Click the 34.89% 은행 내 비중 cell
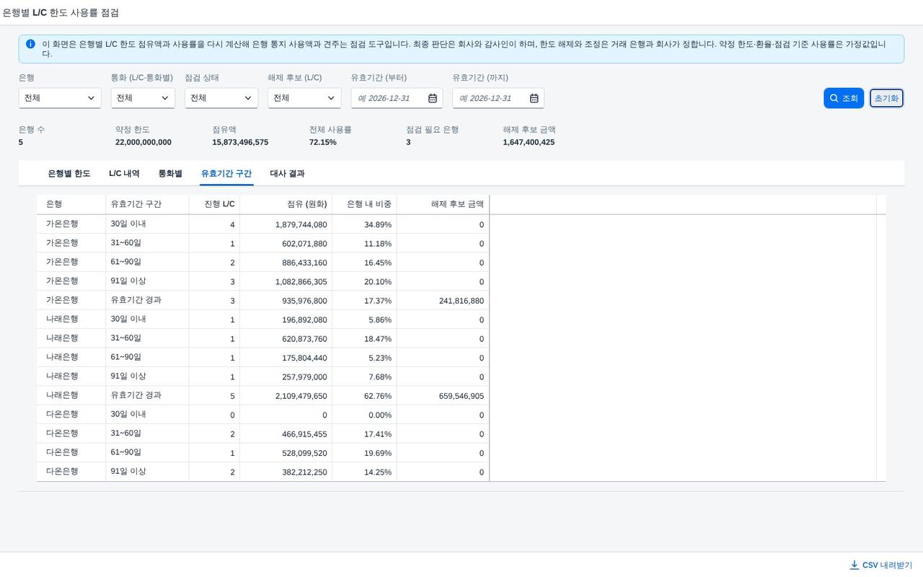 coord(364,224)
